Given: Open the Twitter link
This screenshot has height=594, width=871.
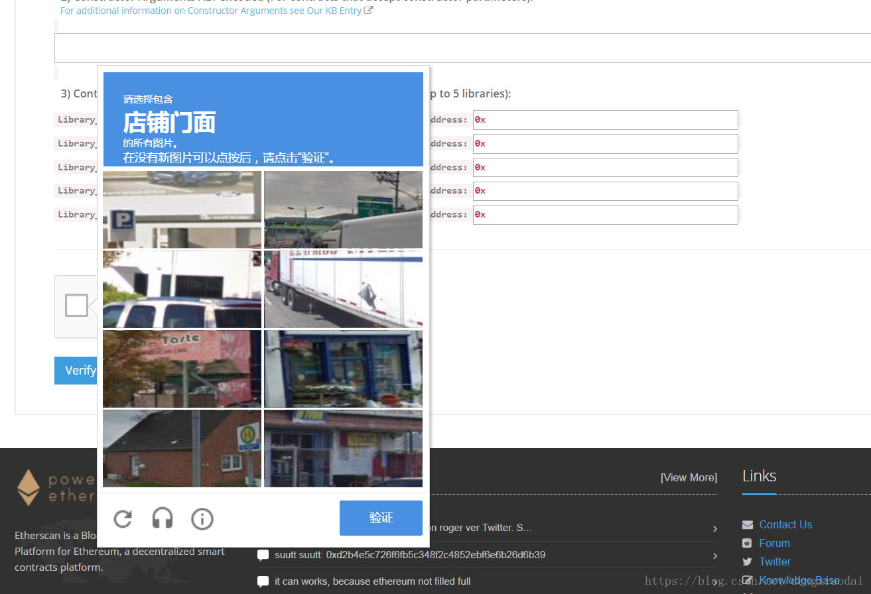Looking at the screenshot, I should pyautogui.click(x=775, y=562).
